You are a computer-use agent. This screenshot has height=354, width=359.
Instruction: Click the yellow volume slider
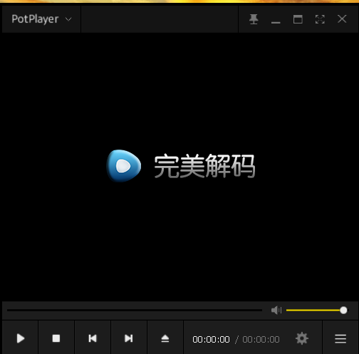(317, 310)
